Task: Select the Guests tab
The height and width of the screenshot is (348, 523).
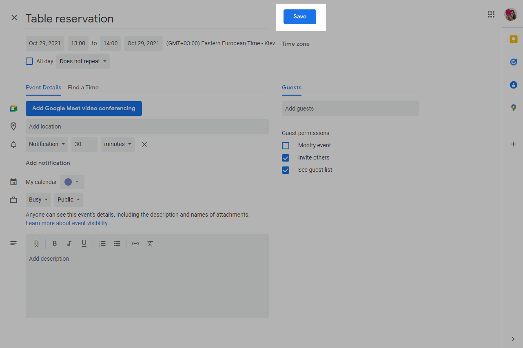Action: (x=291, y=87)
